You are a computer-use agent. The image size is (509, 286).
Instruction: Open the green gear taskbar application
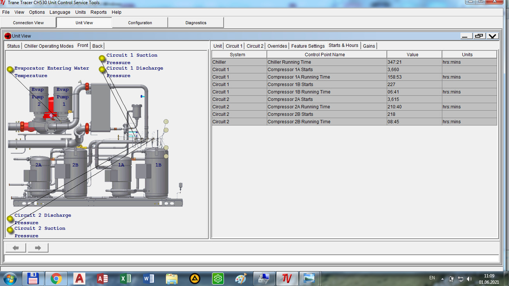point(218,279)
